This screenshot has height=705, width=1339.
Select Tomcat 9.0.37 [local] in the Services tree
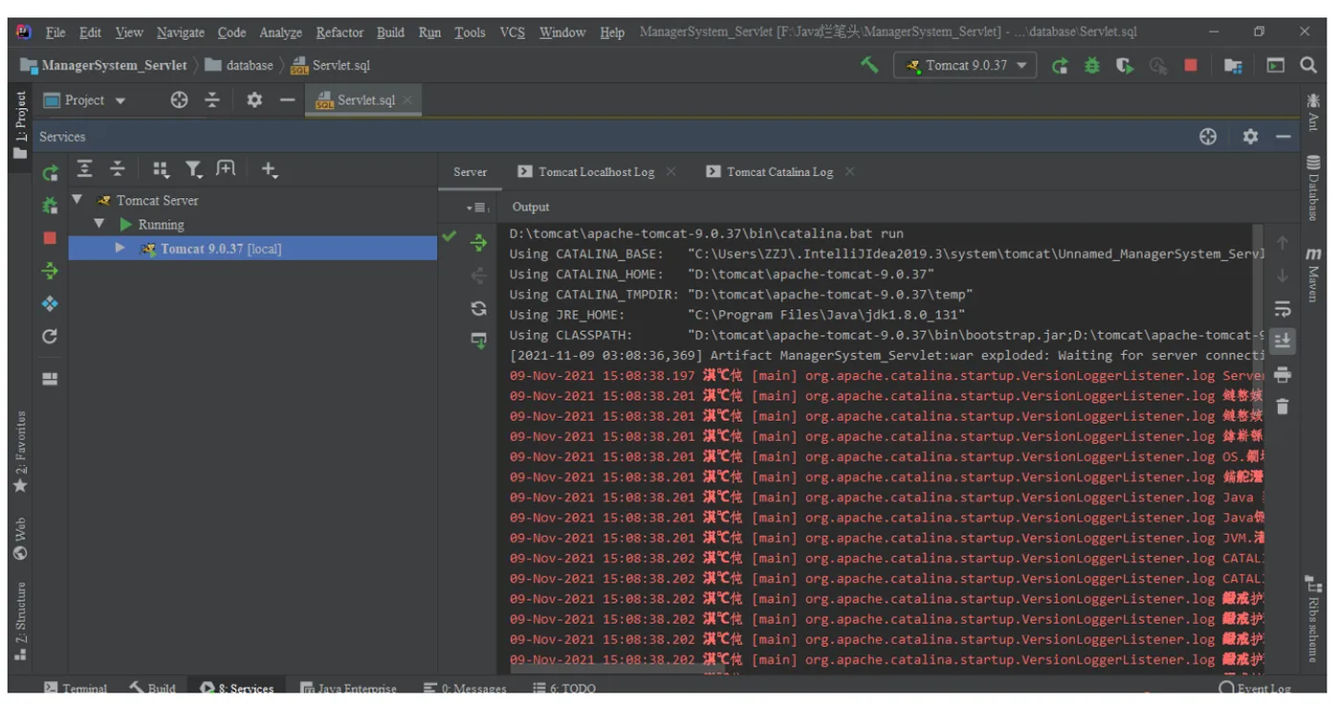(252, 249)
